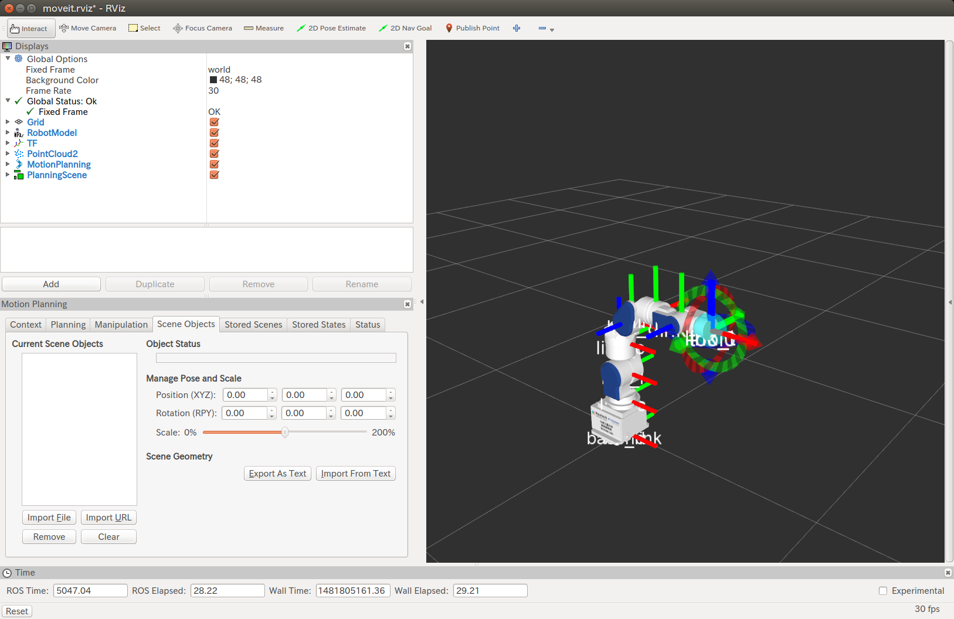Click the Add display button
954x619 pixels.
[51, 284]
